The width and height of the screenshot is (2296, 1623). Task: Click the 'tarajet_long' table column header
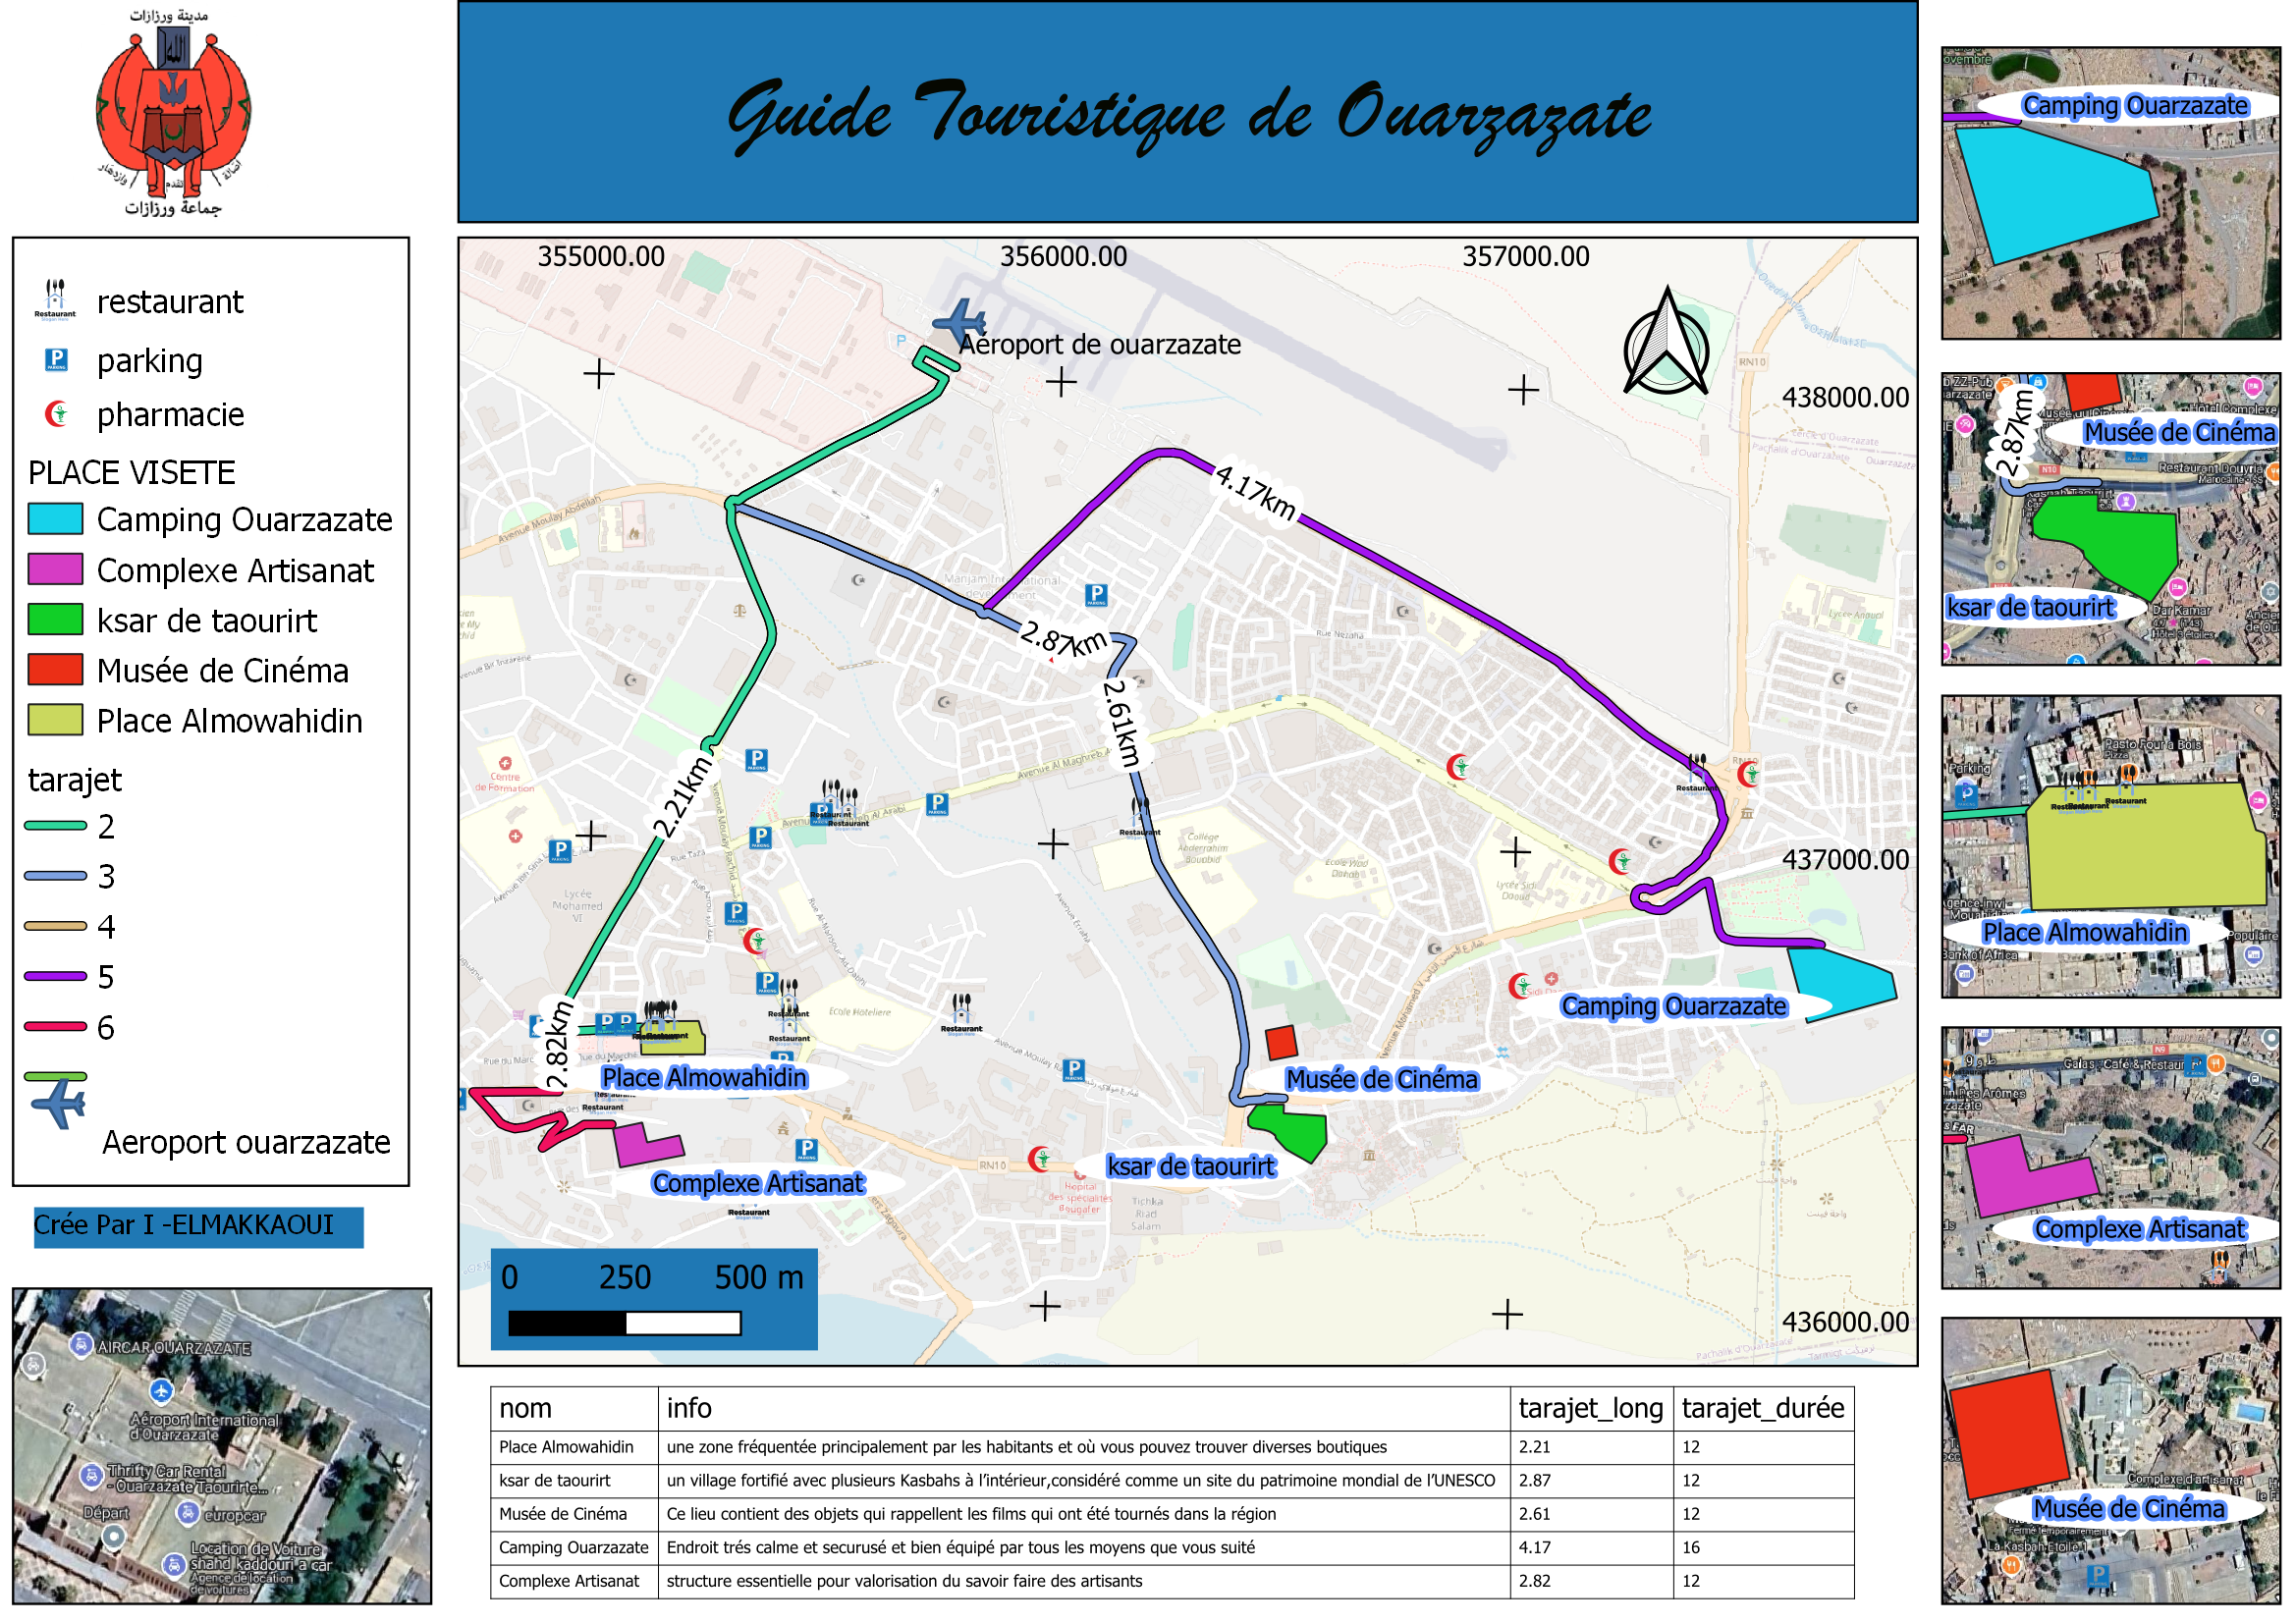coord(1592,1408)
